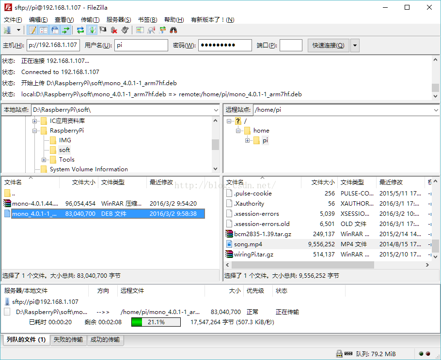Toggle directory comparison magnifier icon

click(x=151, y=30)
